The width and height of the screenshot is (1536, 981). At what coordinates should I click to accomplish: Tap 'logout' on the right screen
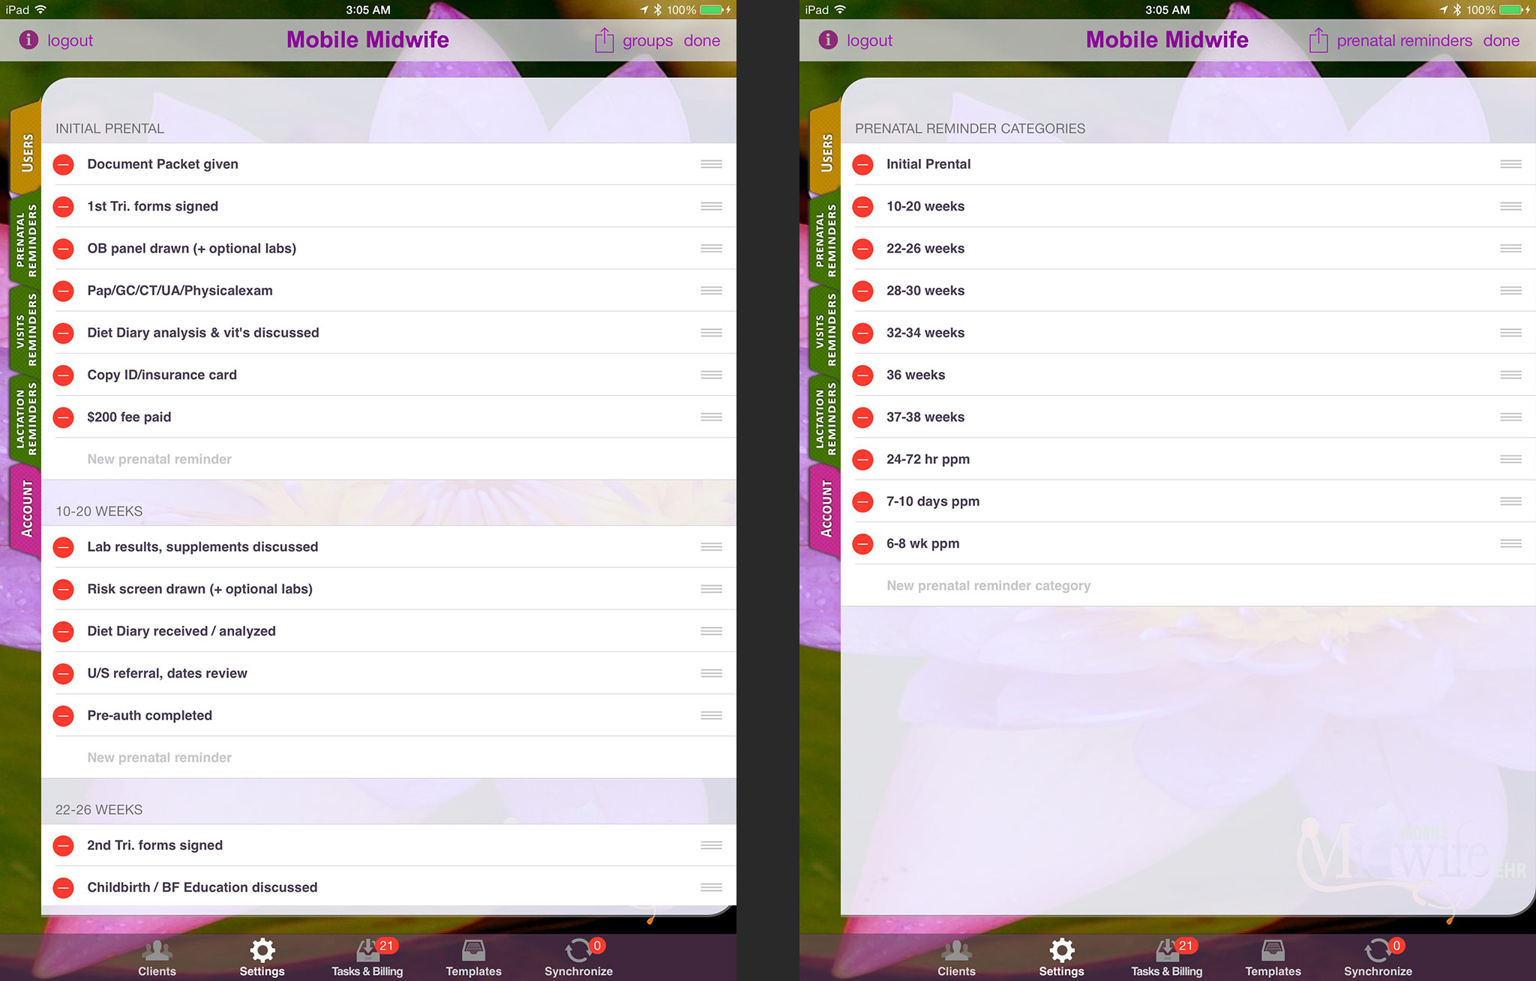[870, 40]
